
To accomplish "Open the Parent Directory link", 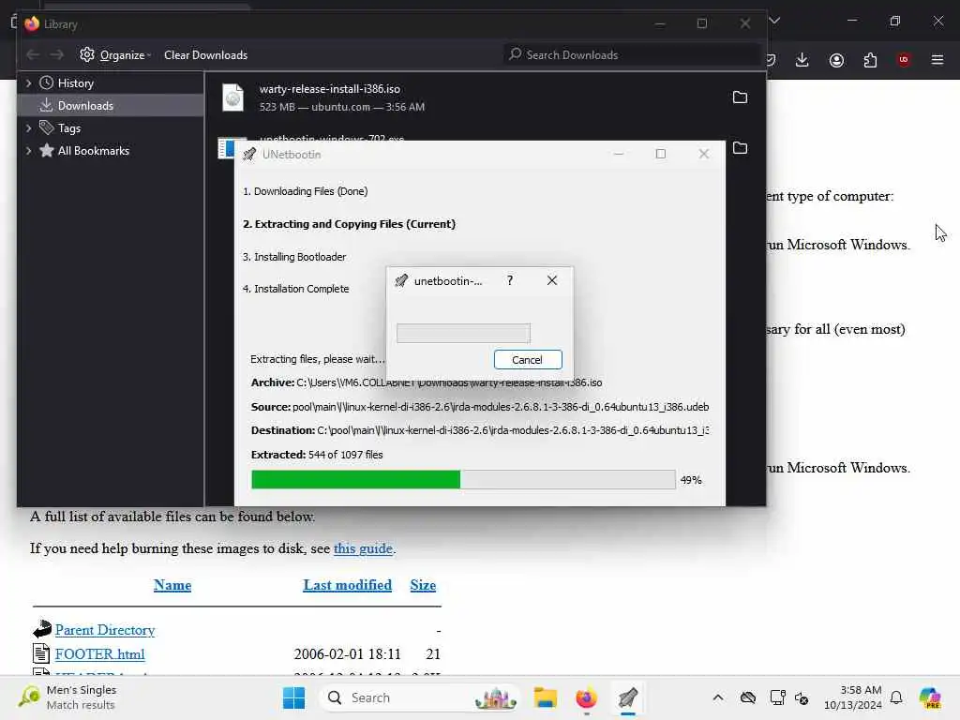I will click(x=105, y=630).
